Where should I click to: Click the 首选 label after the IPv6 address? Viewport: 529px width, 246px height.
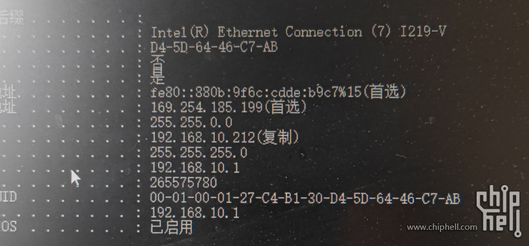pos(384,92)
